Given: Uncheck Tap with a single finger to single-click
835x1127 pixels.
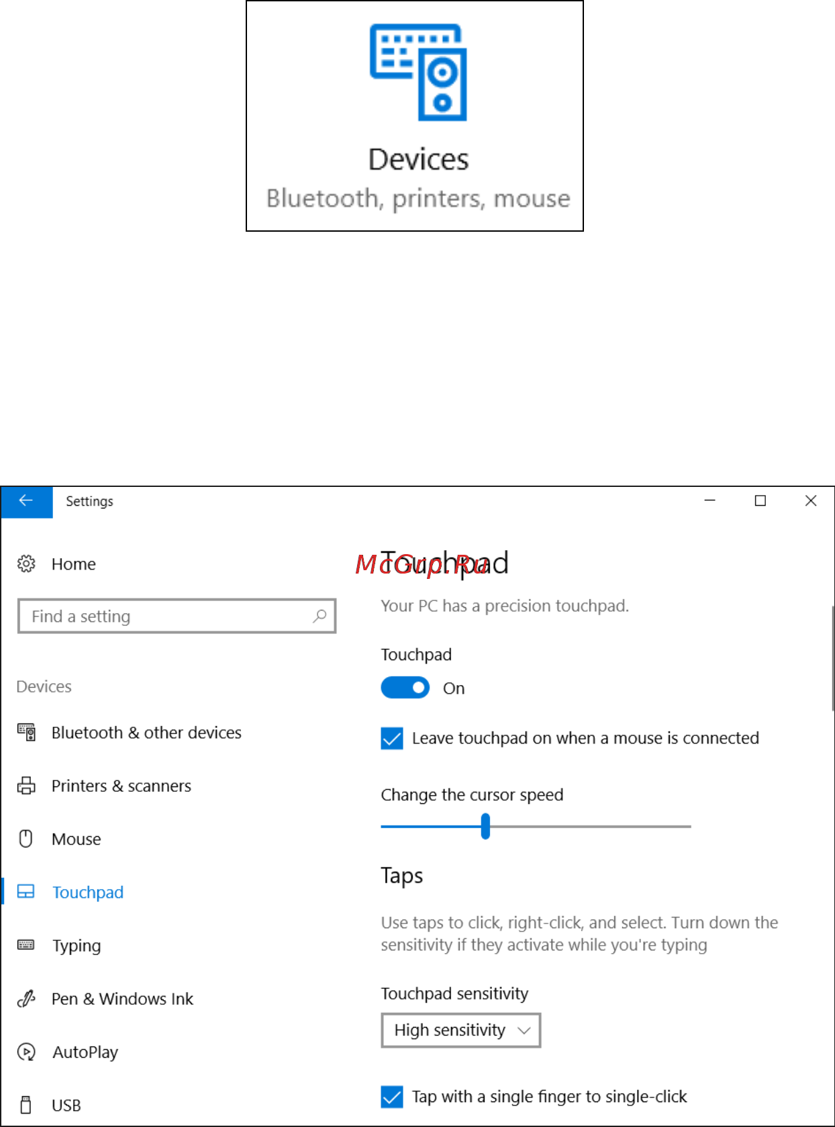Looking at the screenshot, I should (392, 1097).
